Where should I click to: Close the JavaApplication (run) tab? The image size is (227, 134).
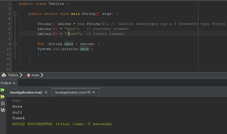46,92
